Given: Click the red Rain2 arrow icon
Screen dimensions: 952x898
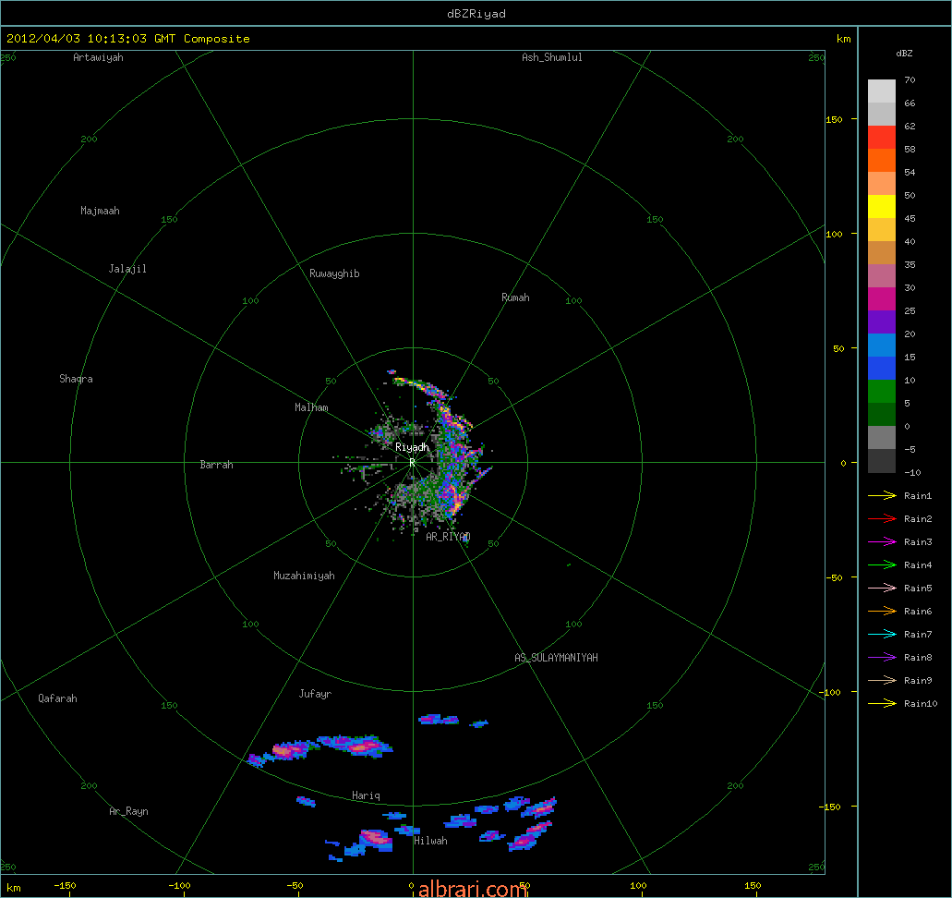Looking at the screenshot, I should click(882, 519).
